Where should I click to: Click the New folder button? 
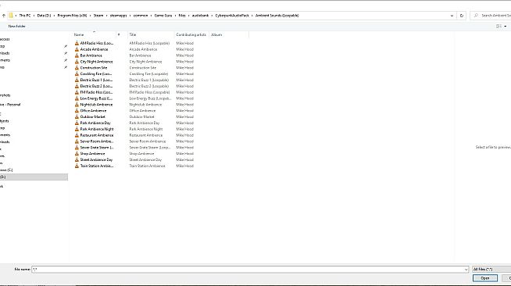pyautogui.click(x=17, y=26)
